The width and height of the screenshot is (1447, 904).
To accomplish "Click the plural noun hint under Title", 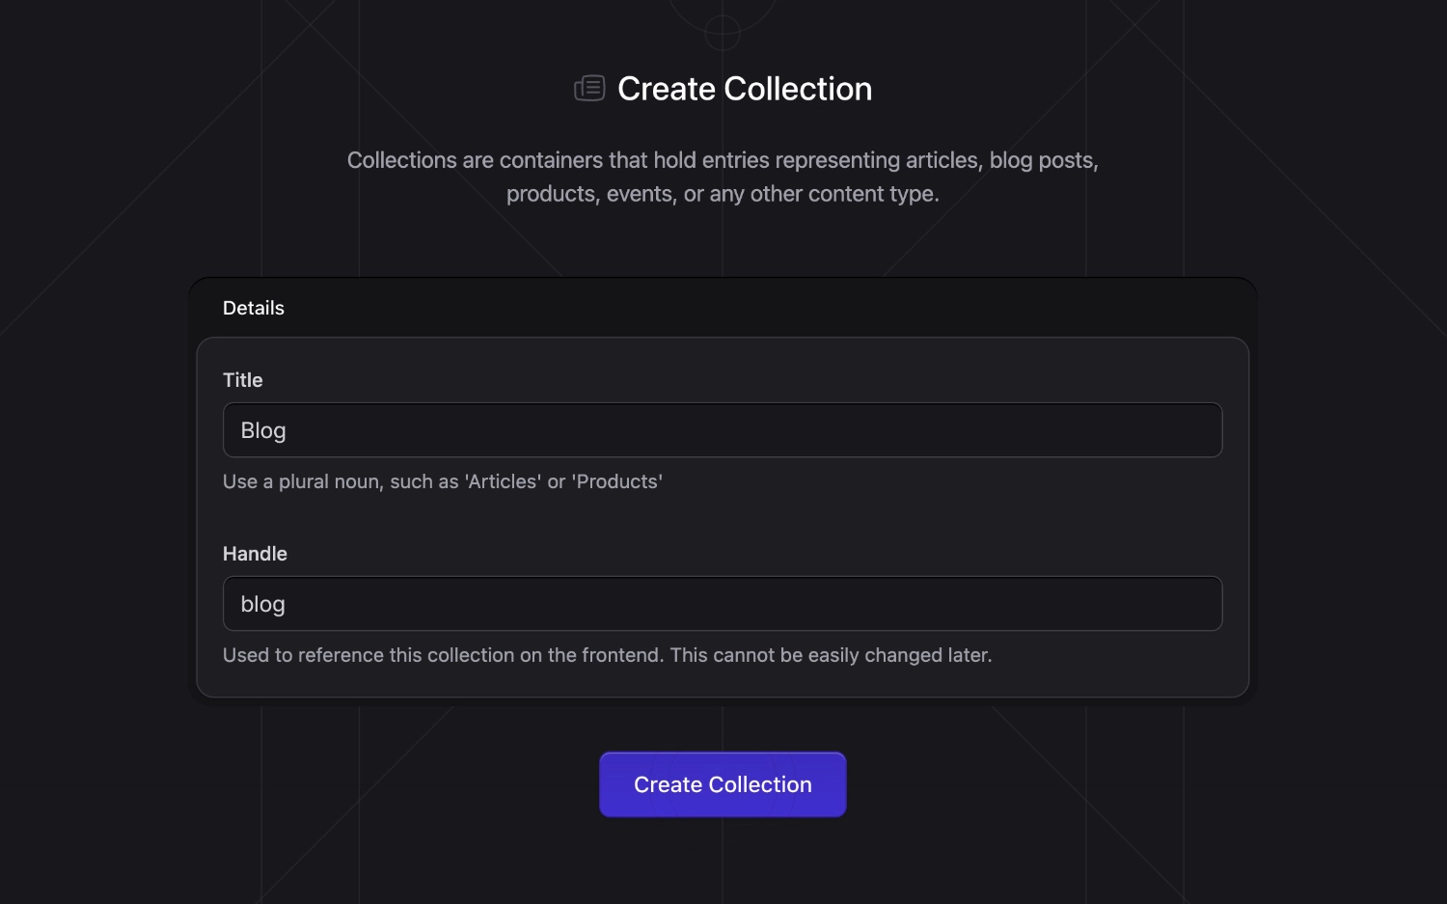I will click(x=443, y=480).
